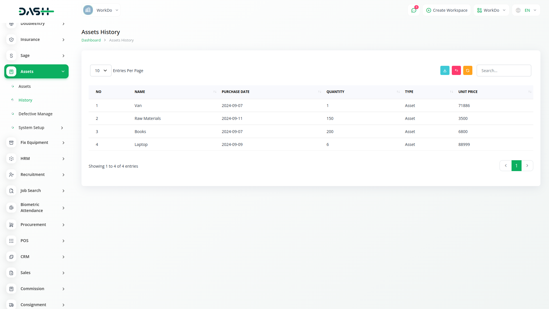Follow the Dashboard breadcrumb link
Viewport: 549px width, 309px height.
pos(91,40)
